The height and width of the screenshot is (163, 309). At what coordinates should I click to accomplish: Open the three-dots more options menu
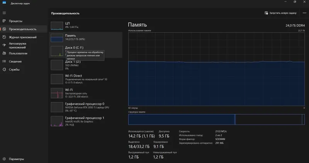pos(304,13)
